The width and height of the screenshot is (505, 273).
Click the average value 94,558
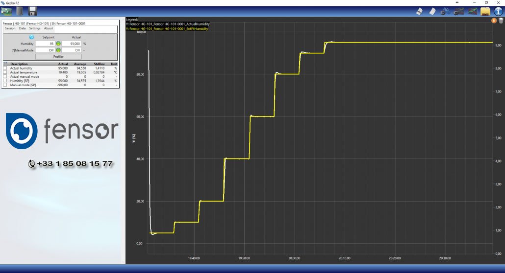tap(81, 68)
